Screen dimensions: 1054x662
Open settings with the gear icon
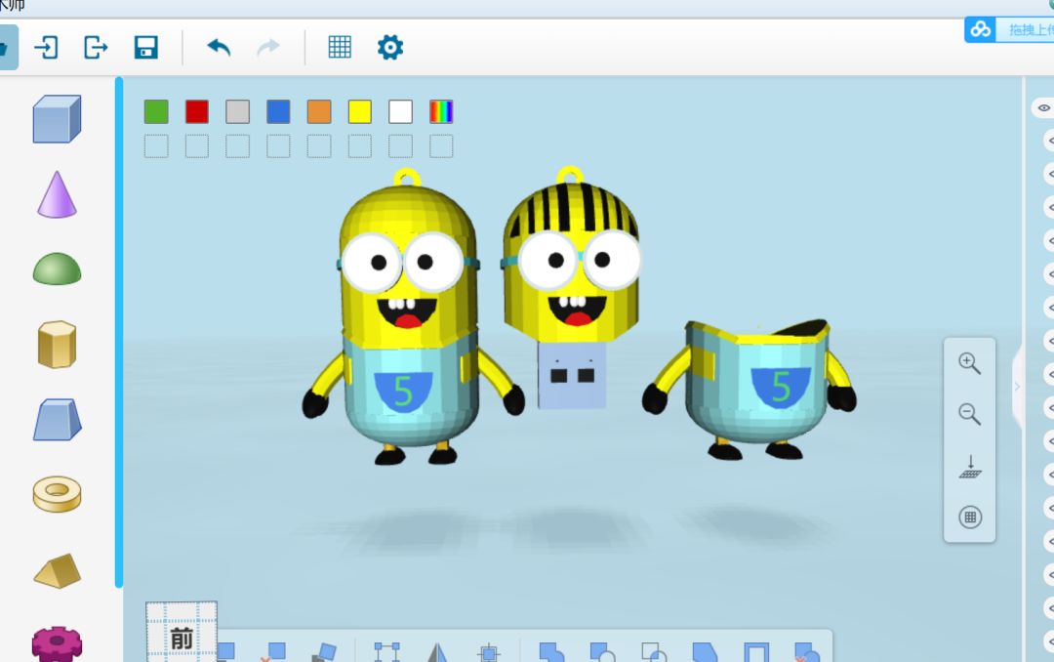point(389,47)
